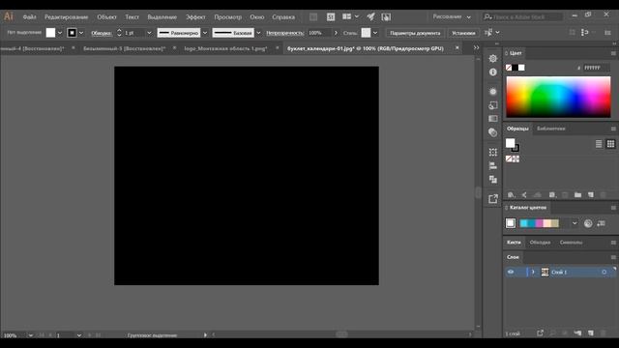Open the Graphic Styles panel icon
619x348 pixels.
492,105
